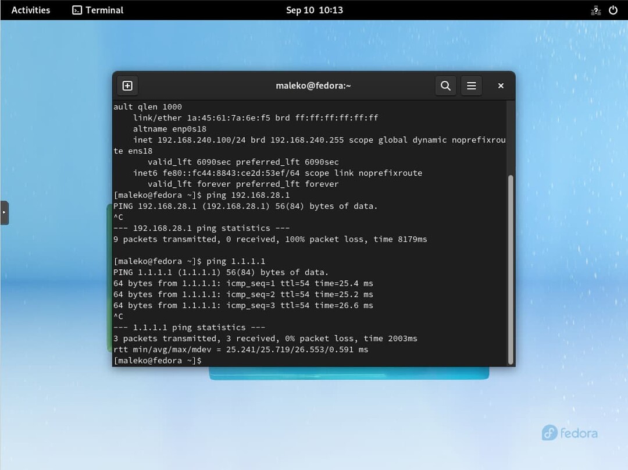
Task: Open the hamburger menu icon
Action: (x=471, y=86)
